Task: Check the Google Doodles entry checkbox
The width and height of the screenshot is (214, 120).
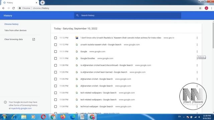Action: click(x=56, y=58)
